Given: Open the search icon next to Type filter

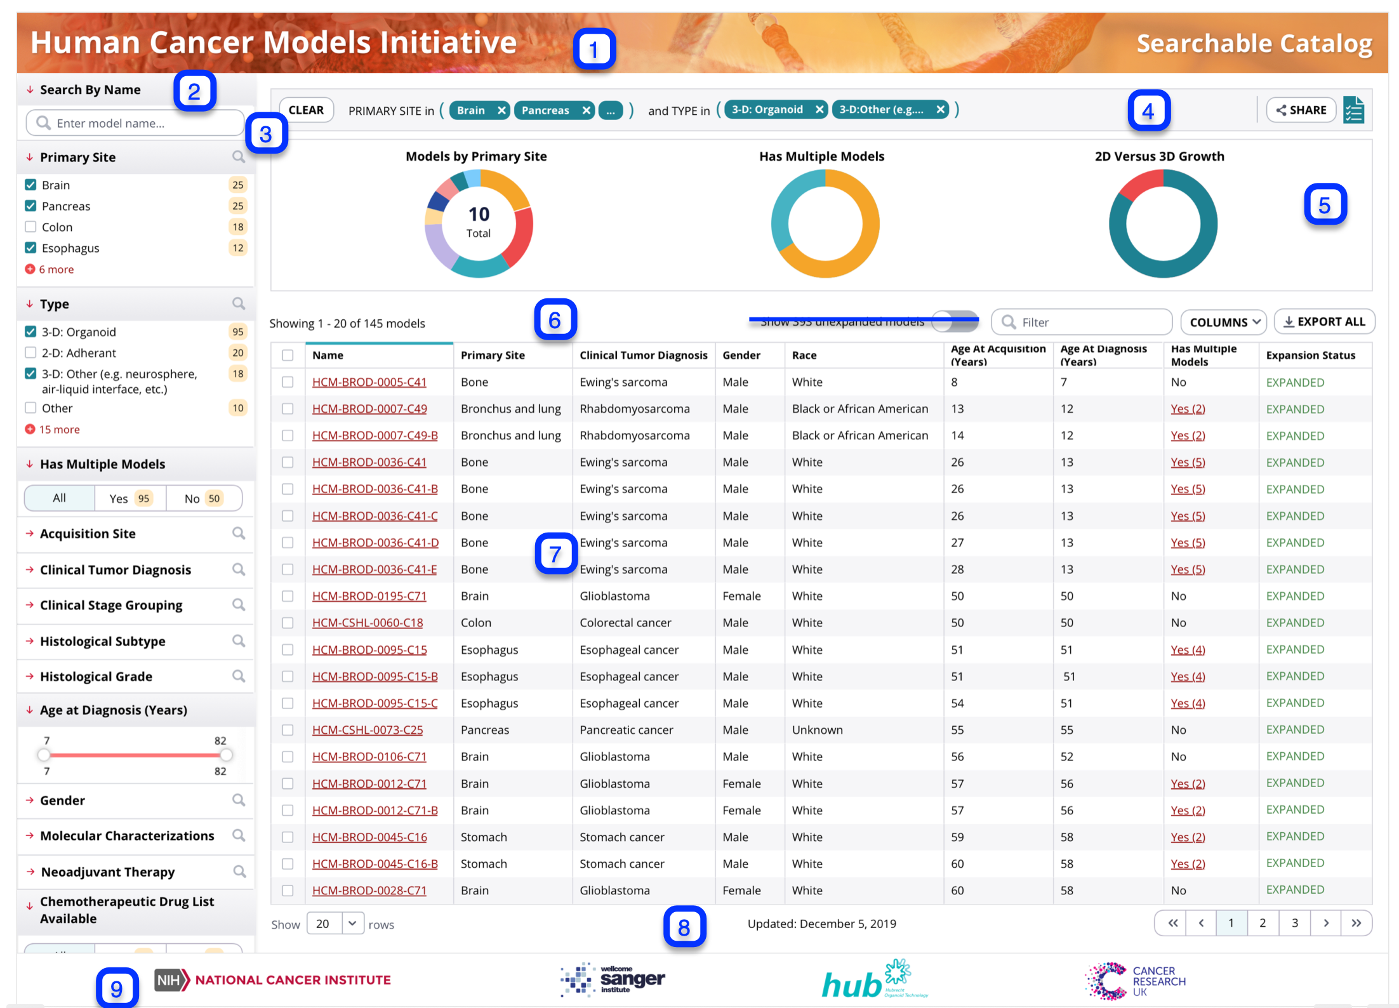Looking at the screenshot, I should click(x=239, y=303).
